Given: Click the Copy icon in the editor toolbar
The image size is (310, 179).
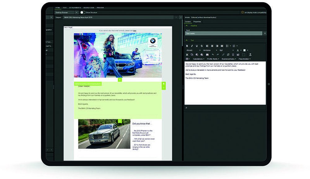Looking at the screenshot, I should click(192, 55).
